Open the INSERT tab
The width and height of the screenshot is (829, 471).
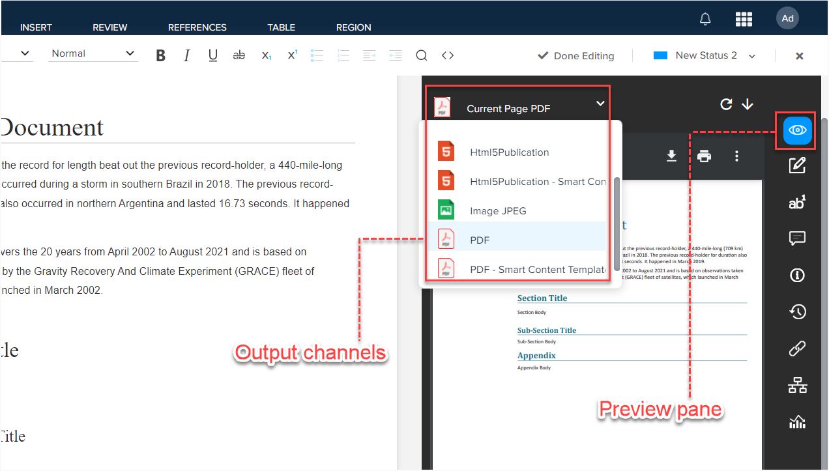(36, 27)
